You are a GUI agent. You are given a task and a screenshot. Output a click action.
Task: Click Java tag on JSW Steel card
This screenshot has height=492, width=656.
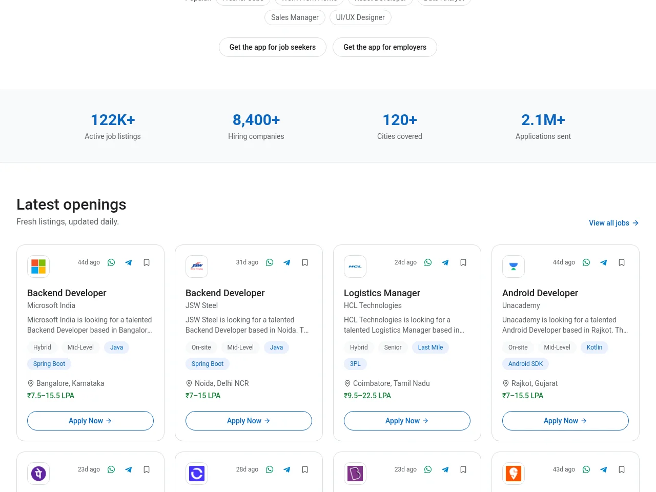click(277, 347)
